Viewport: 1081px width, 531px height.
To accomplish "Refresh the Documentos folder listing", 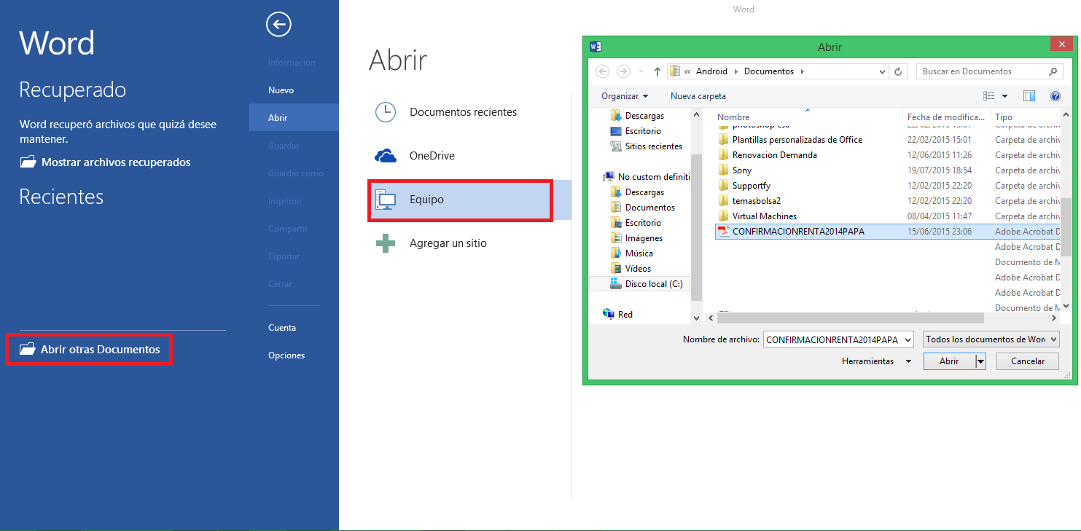I will [x=898, y=71].
